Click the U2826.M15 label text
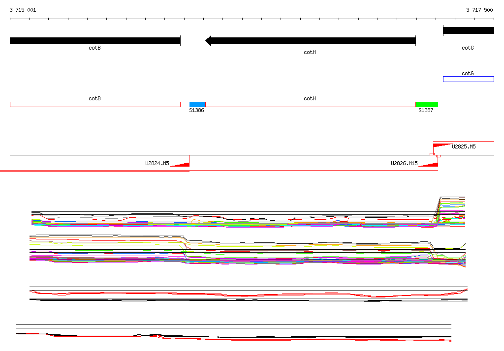Viewport: 504px width, 351px height. coord(405,163)
